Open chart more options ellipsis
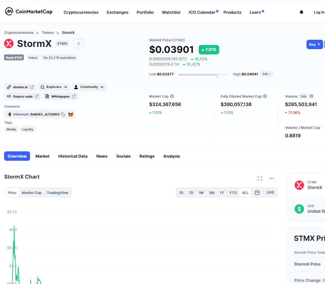The image size is (325, 284). (271, 178)
